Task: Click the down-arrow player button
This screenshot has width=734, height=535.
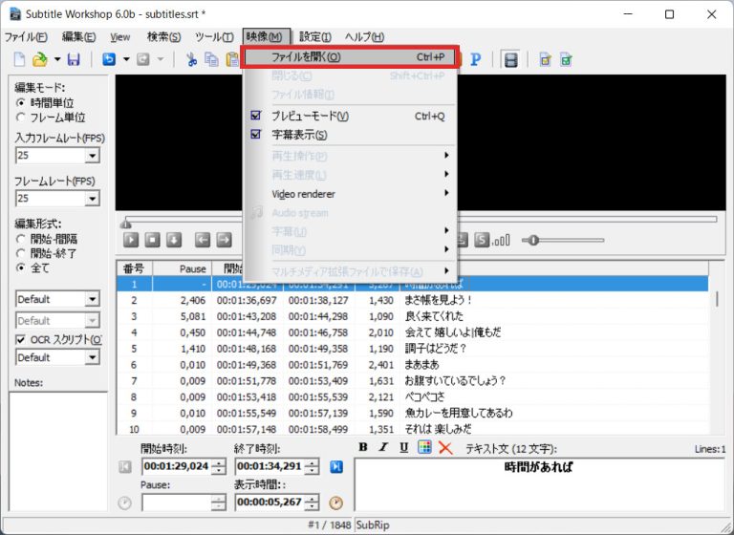Action: [x=174, y=240]
